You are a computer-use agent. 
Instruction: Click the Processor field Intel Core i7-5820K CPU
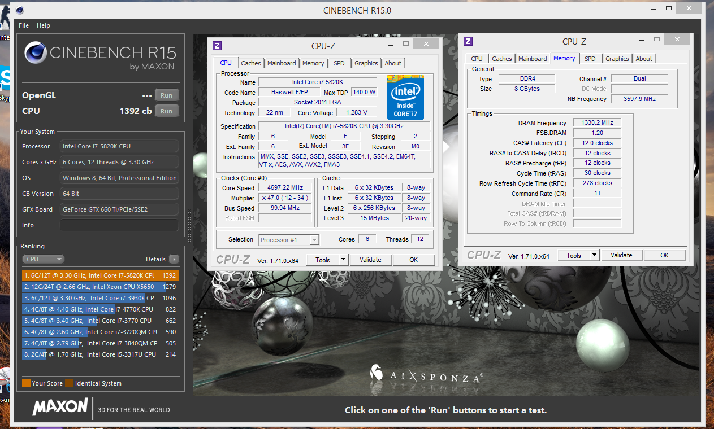point(119,146)
